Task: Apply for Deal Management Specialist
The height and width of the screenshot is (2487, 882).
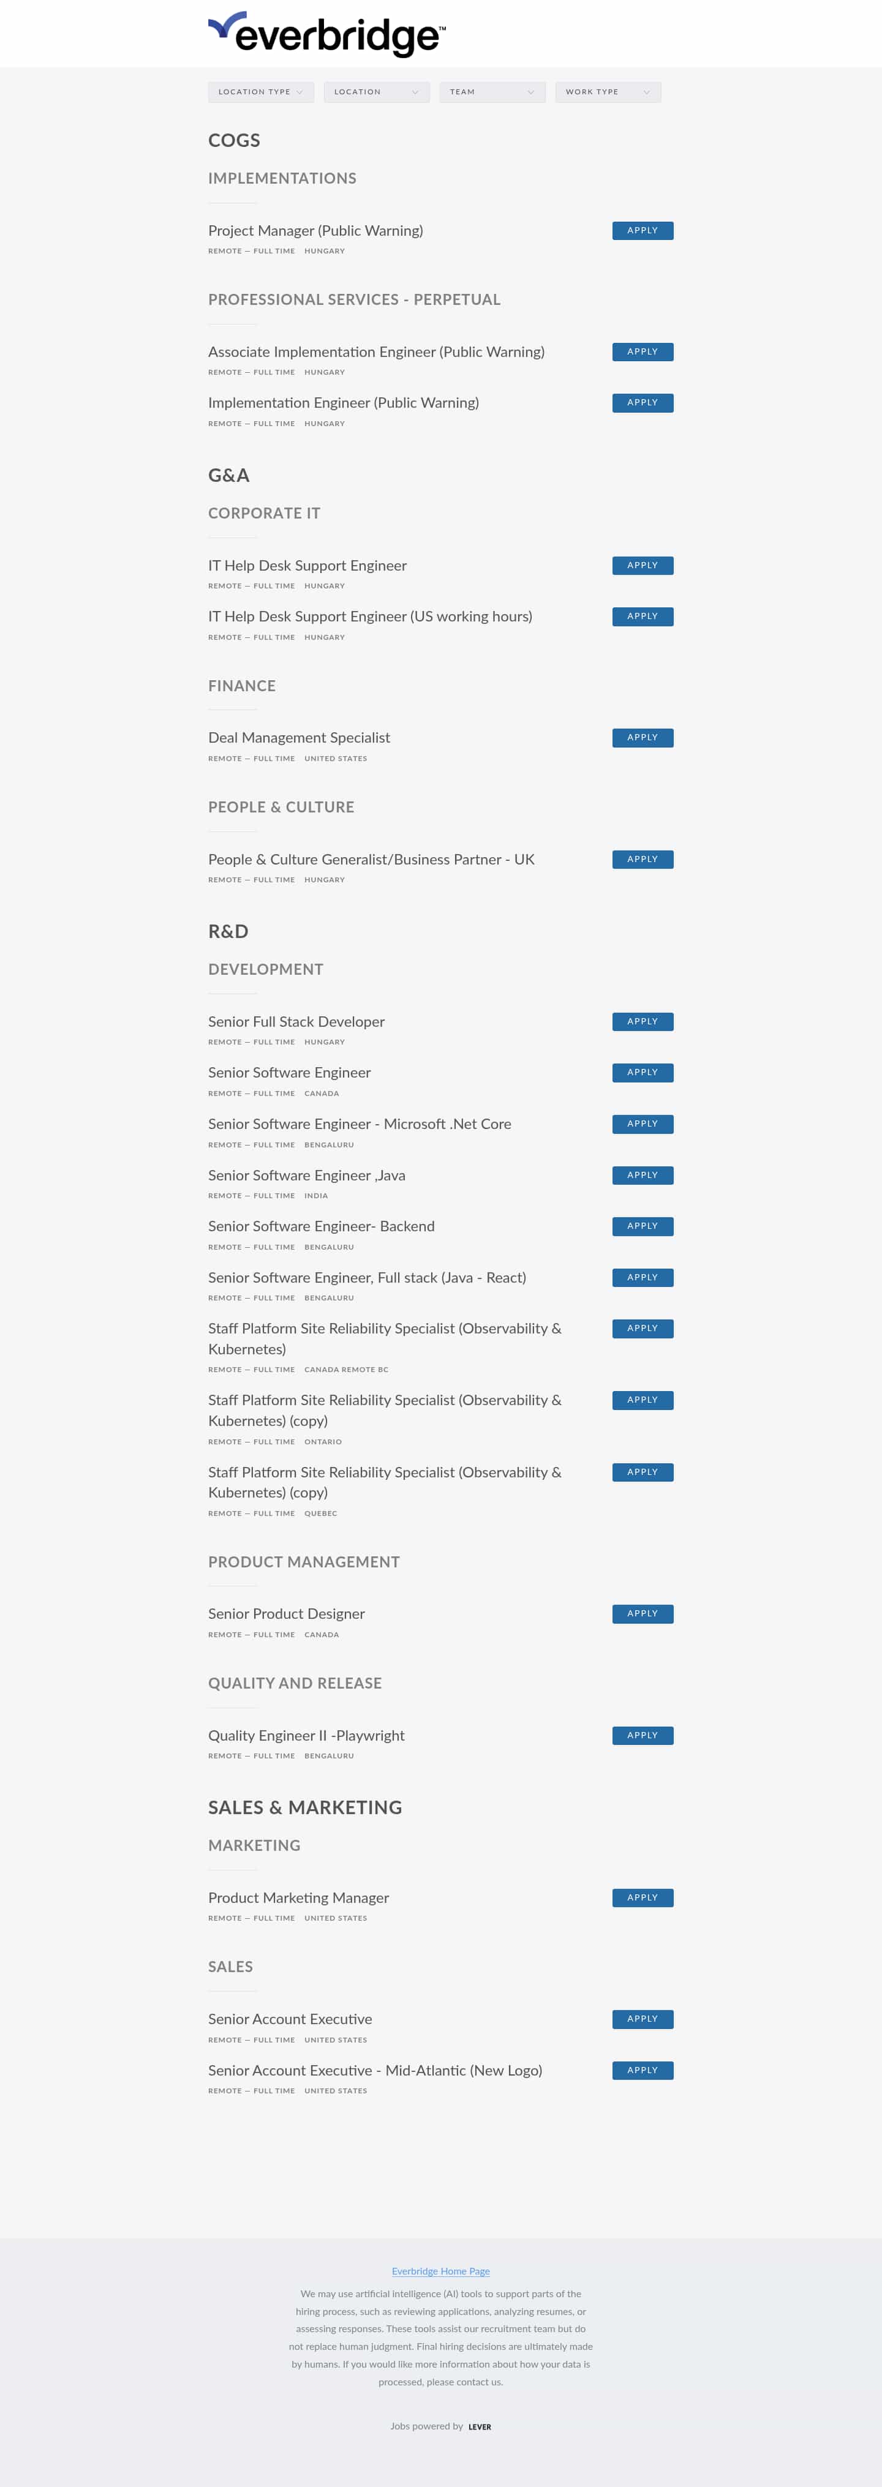Action: tap(643, 737)
